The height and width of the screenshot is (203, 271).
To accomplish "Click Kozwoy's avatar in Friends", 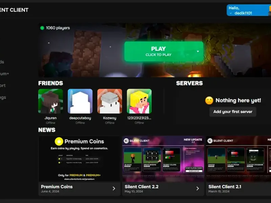I will pos(109,101).
